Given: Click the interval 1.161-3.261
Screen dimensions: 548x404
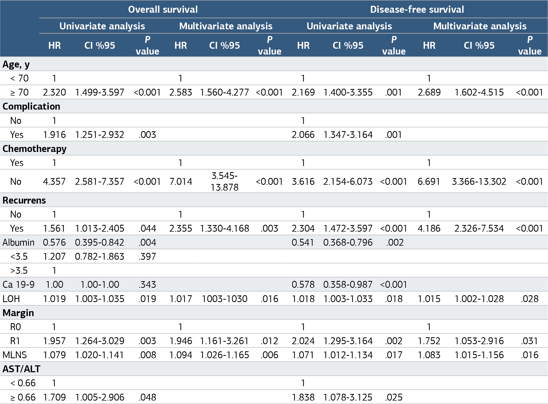Looking at the screenshot, I should (x=224, y=341).
